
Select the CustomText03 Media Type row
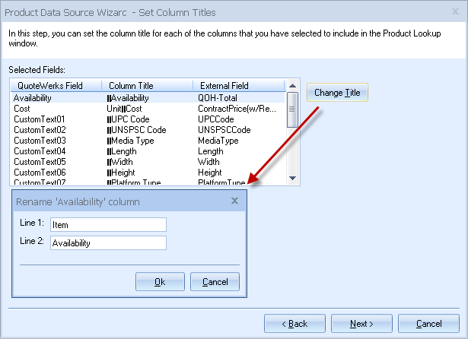[x=148, y=141]
